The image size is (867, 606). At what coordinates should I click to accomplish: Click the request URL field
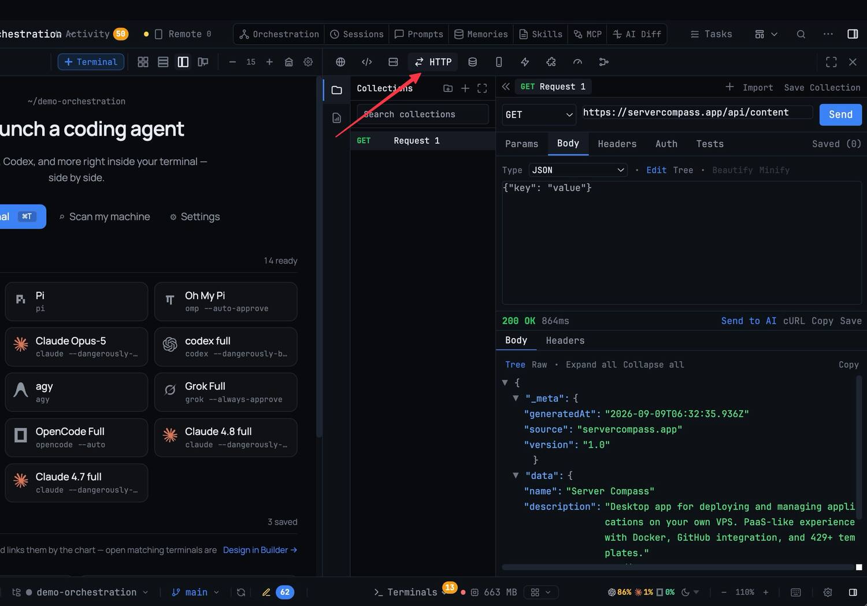point(697,113)
